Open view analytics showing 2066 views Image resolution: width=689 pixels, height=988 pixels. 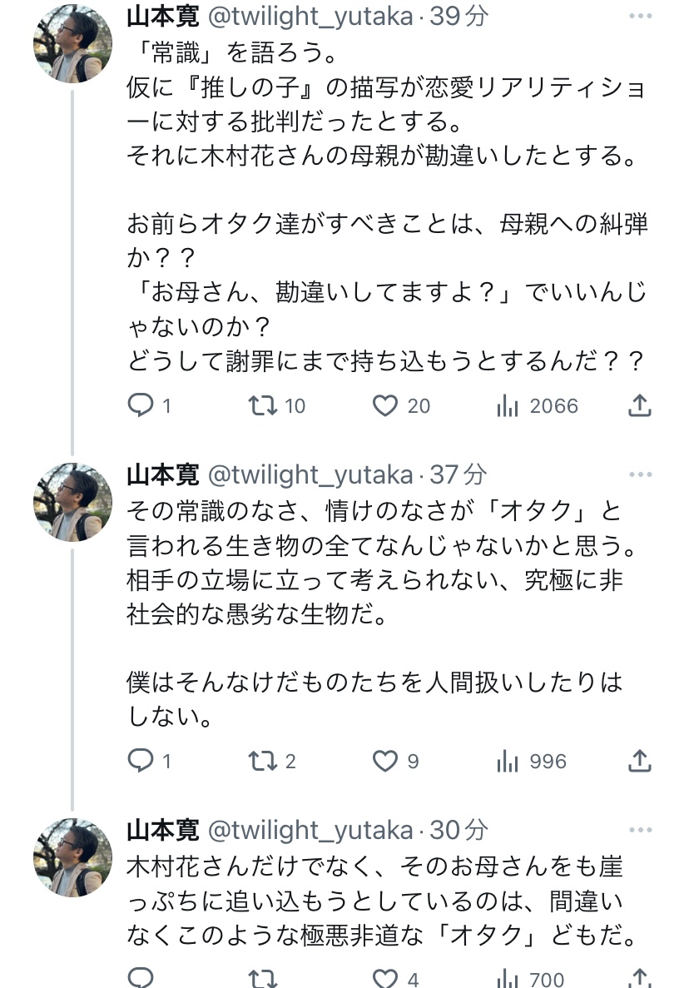click(508, 406)
